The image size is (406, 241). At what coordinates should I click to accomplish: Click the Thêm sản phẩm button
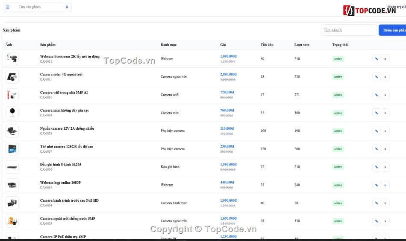click(392, 30)
